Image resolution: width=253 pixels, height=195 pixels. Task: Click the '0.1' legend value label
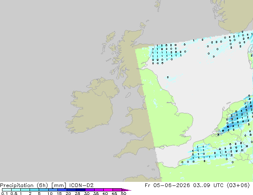[x=4, y=193]
